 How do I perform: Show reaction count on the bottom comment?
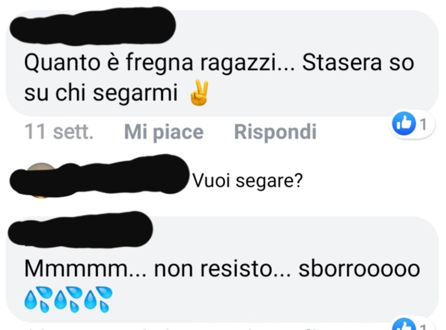click(423, 326)
